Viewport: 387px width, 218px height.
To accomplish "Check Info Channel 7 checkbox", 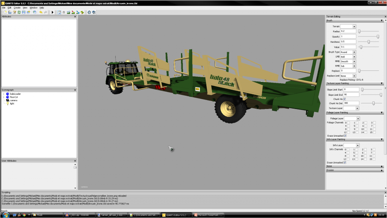I will 374,153.
